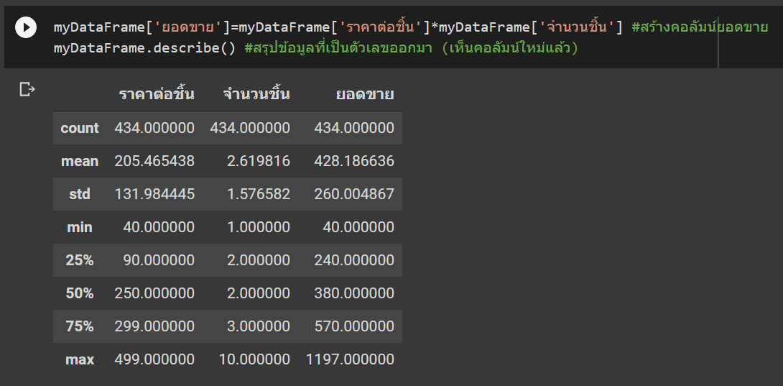Select the ราคาต่อชิ้น column header
This screenshot has width=783, height=386.
point(157,94)
